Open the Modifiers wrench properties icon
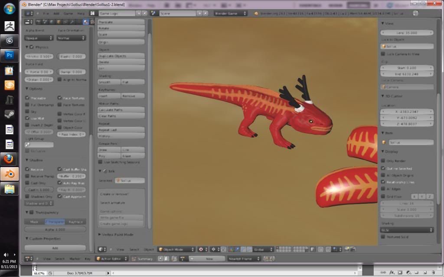444x277 pixels. tap(72, 22)
